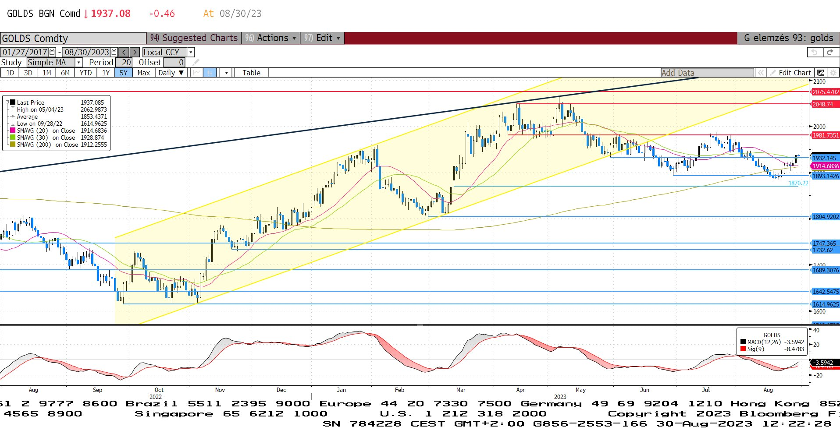Switch to line chart type icon
The height and width of the screenshot is (448, 840).
point(196,73)
